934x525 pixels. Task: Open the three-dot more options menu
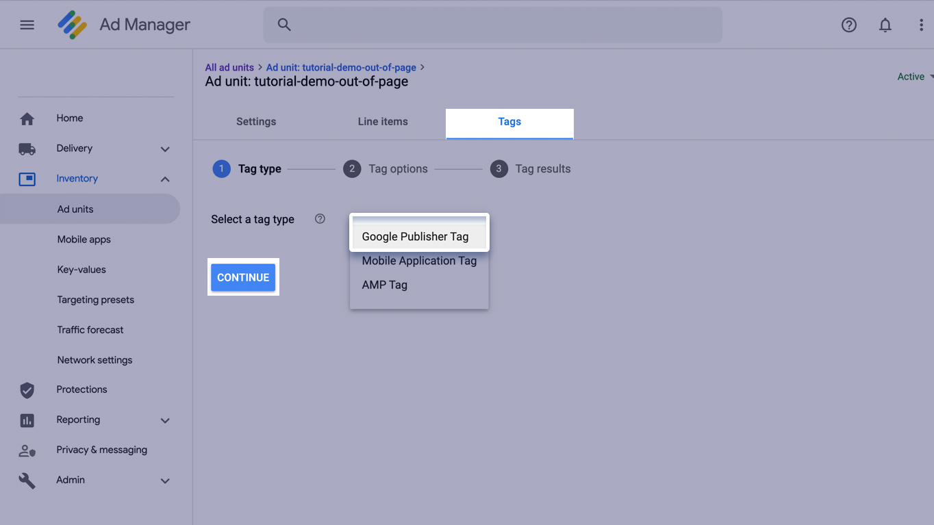[x=921, y=25]
